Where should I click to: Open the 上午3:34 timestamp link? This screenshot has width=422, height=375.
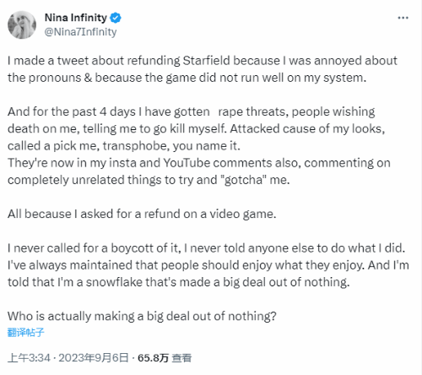[29, 358]
